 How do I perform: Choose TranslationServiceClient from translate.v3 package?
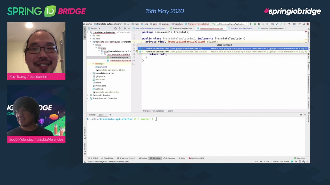(x=223, y=48)
